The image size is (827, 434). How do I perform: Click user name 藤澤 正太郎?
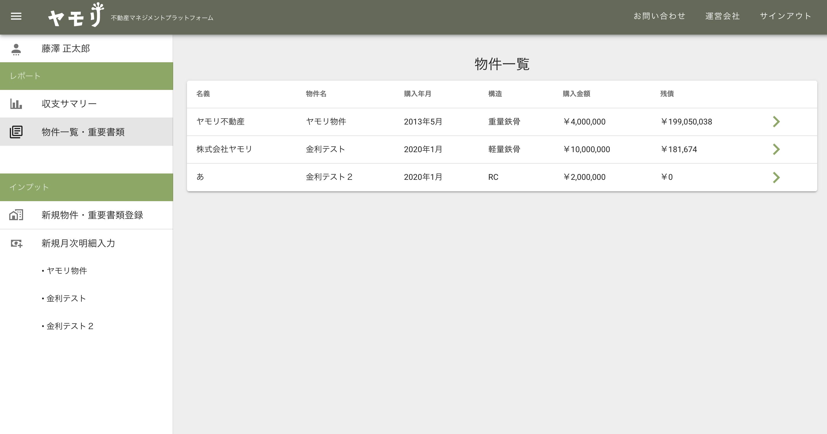[x=66, y=48]
